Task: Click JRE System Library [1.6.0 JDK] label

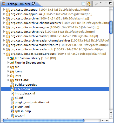Action: coord(35,58)
